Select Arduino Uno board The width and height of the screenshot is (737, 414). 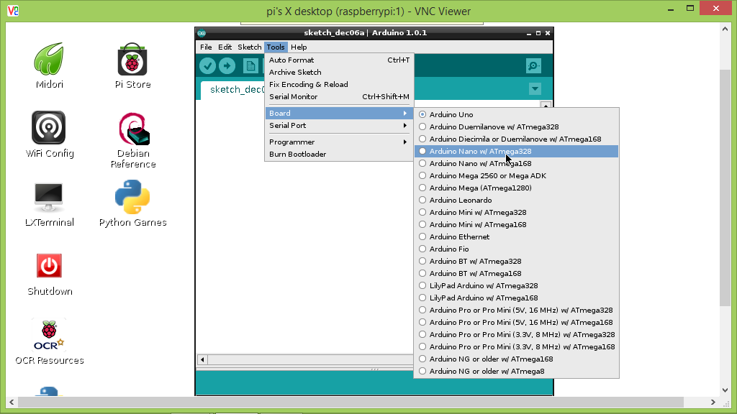[x=517, y=114]
